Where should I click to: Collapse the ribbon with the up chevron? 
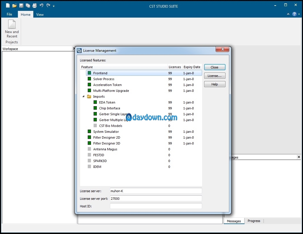pos(288,14)
